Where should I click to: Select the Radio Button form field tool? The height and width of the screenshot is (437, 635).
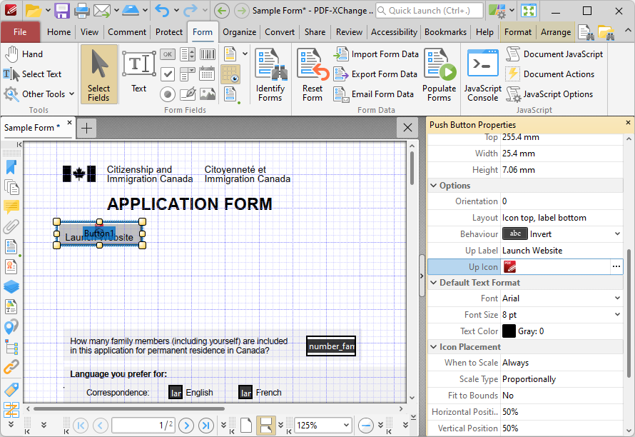[x=167, y=94]
